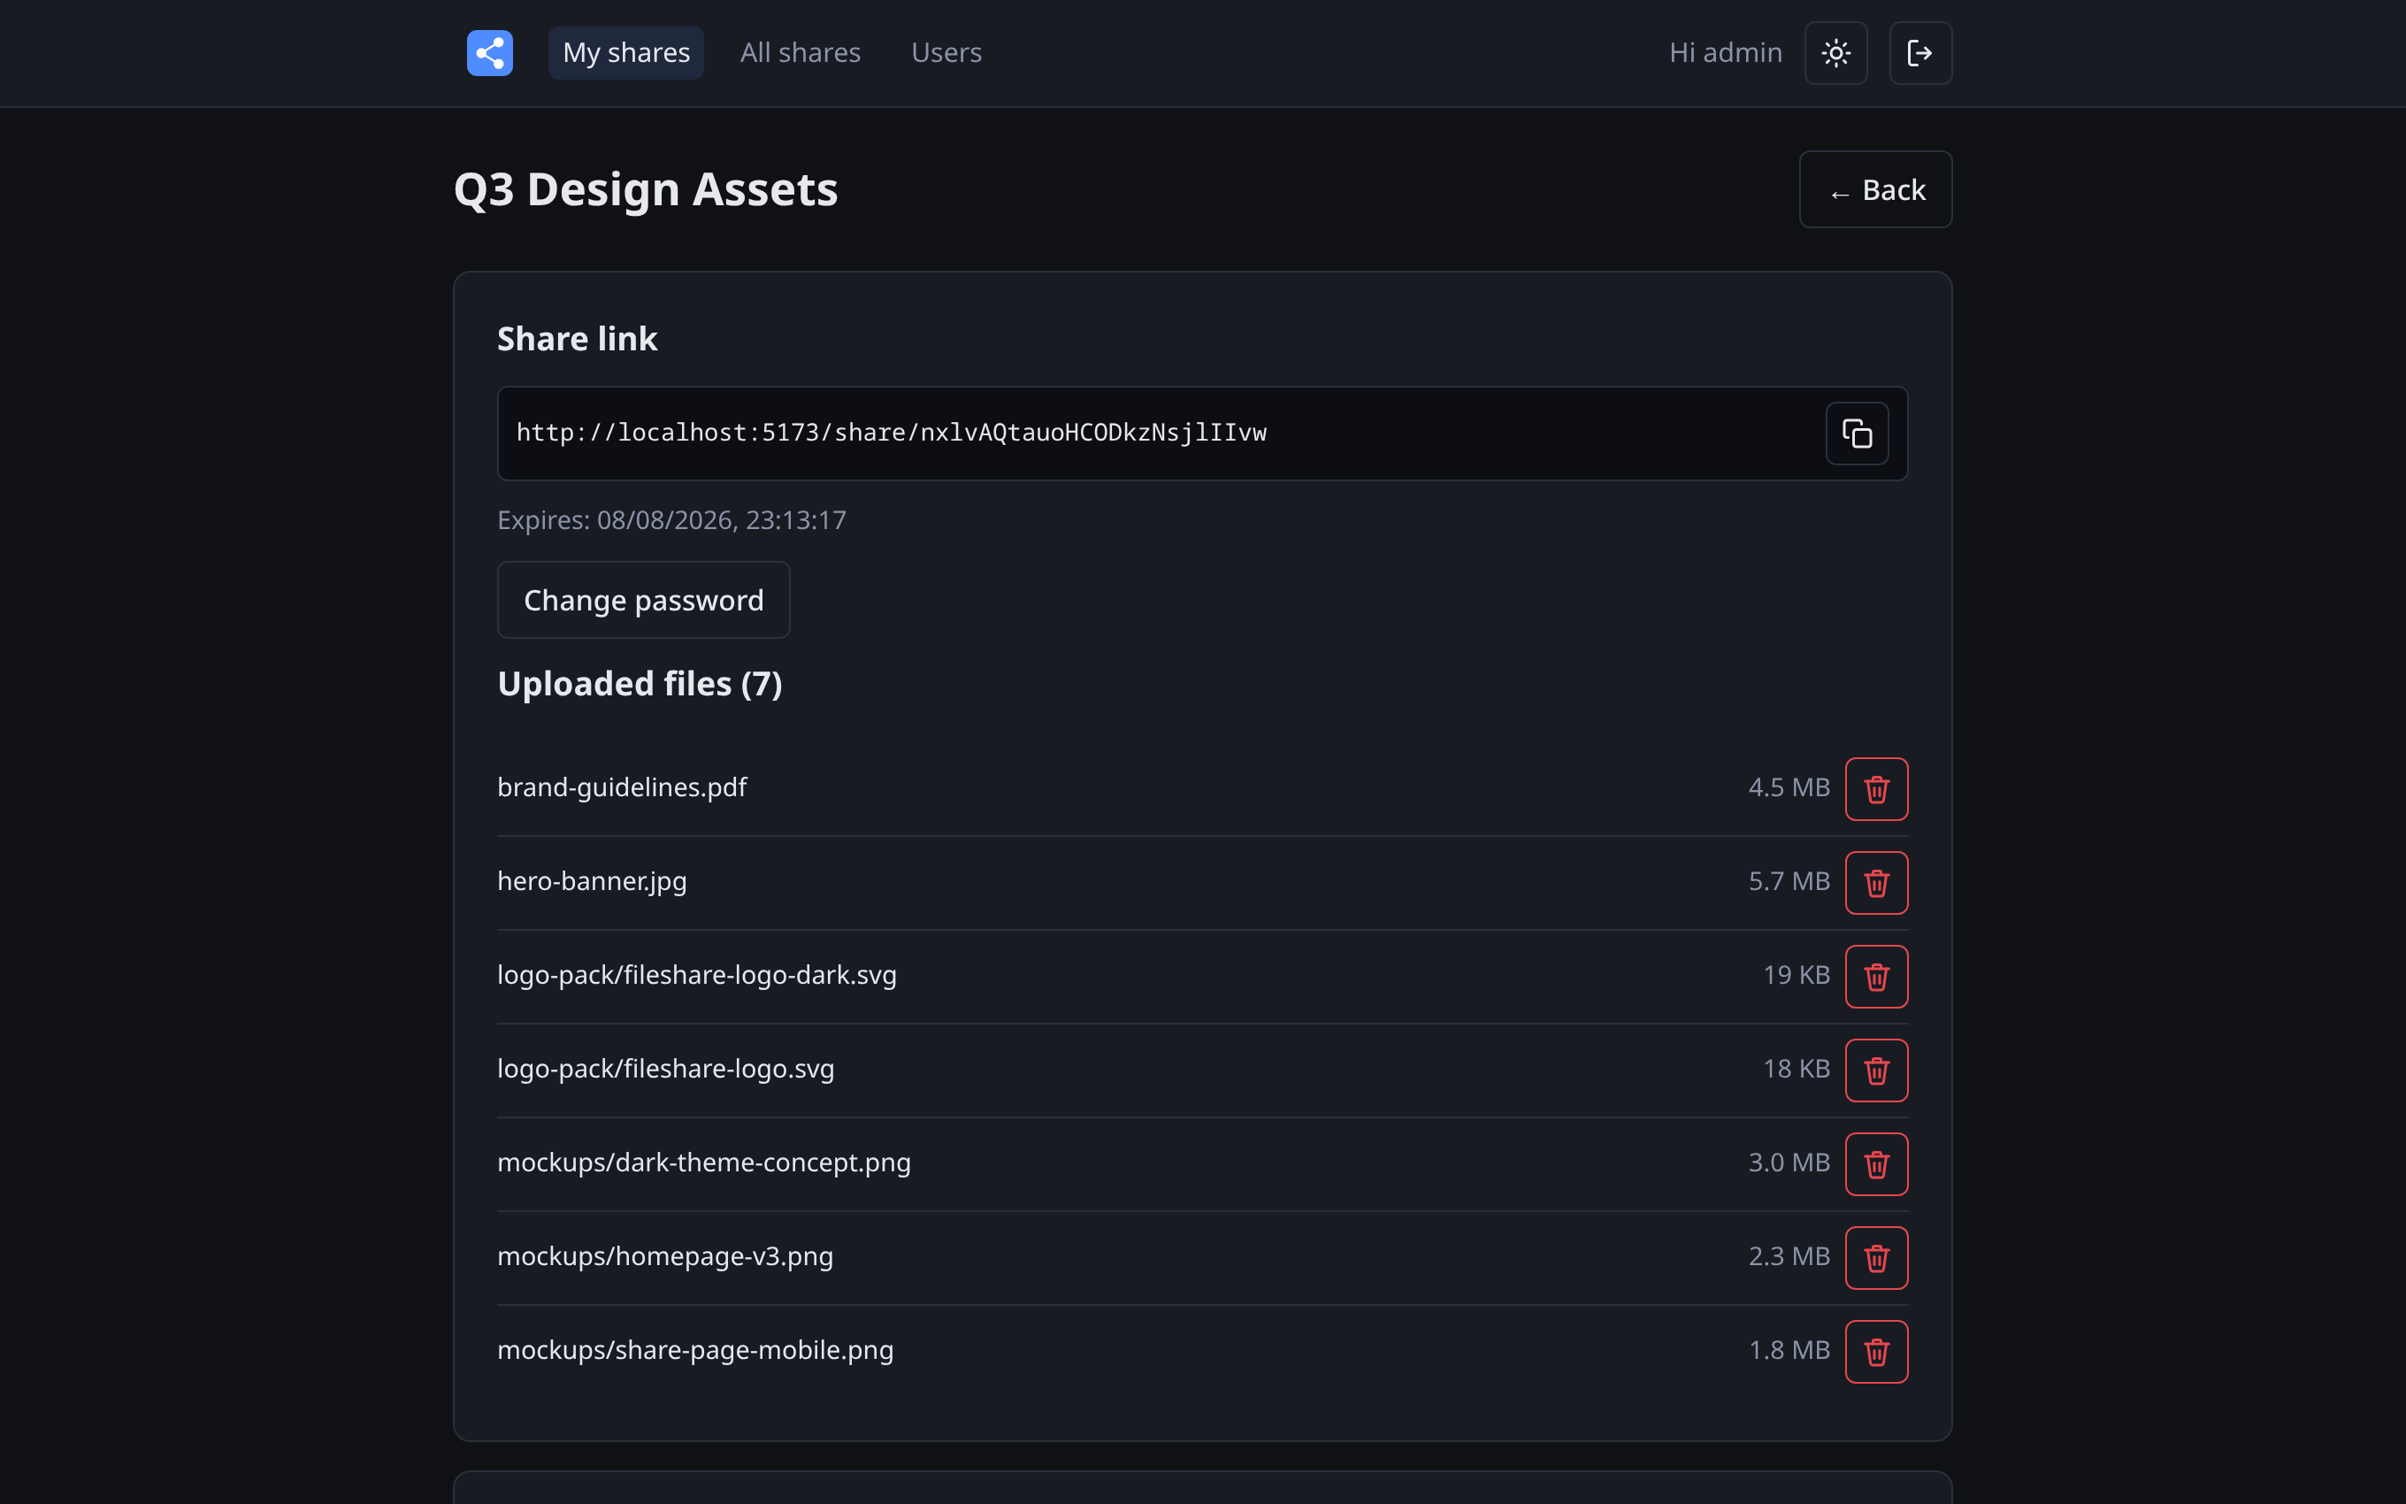Screen dimensions: 2406x1504
Task: Delete mockups/share-page-mobile.png
Action: coord(1876,1352)
